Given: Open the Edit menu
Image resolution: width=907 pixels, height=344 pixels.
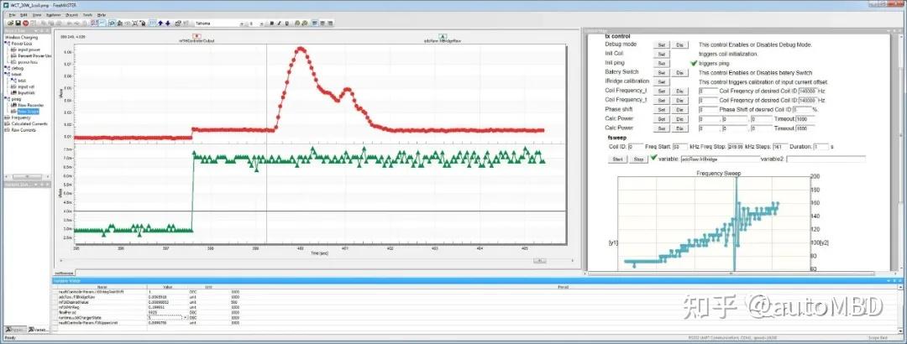Looking at the screenshot, I should 24,14.
